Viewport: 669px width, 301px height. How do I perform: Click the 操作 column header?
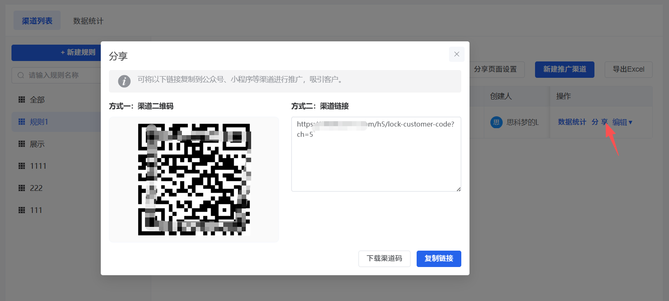point(563,96)
